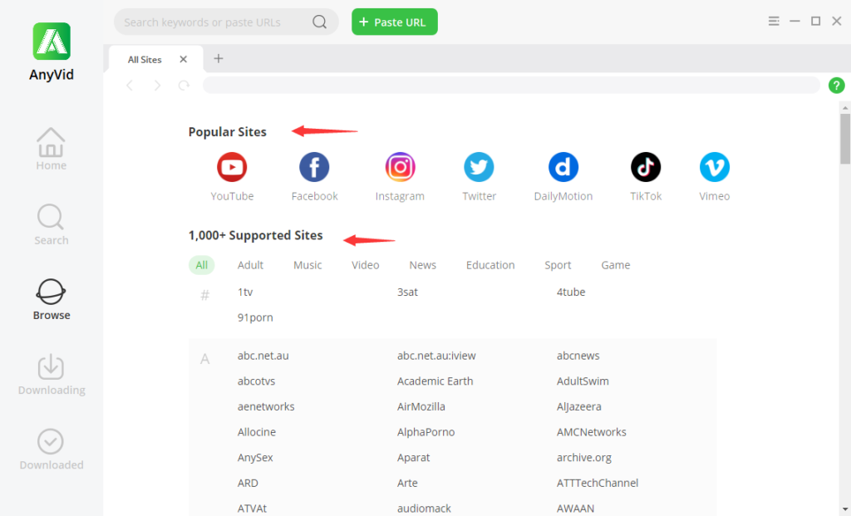Select the All category filter
This screenshot has width=851, height=516.
[201, 265]
